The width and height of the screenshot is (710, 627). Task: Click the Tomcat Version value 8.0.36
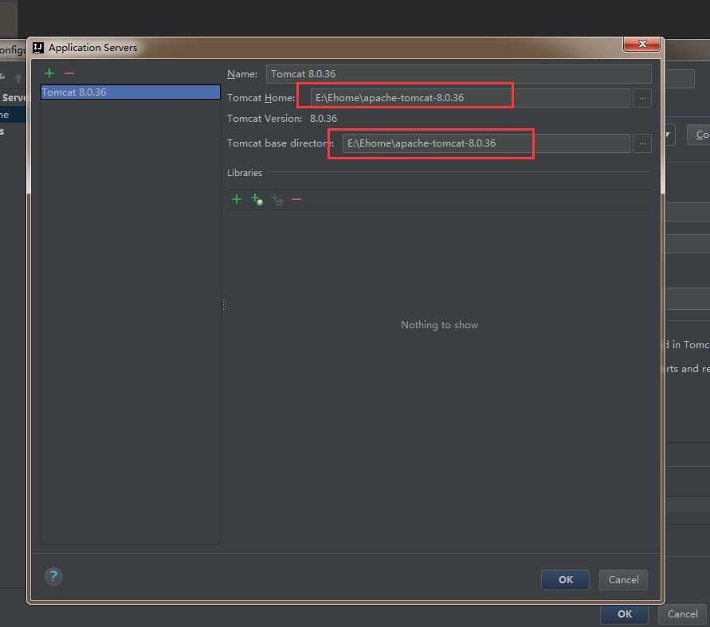324,119
